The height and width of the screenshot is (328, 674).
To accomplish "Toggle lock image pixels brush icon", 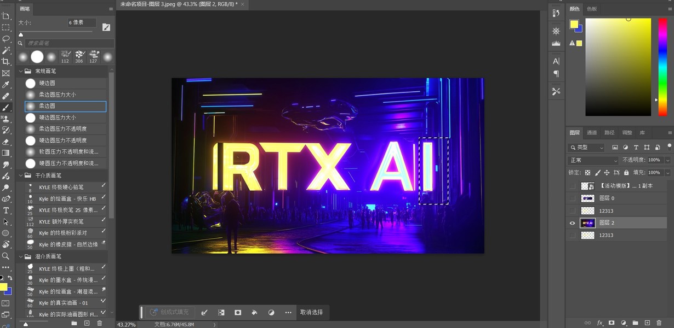I will 597,173.
